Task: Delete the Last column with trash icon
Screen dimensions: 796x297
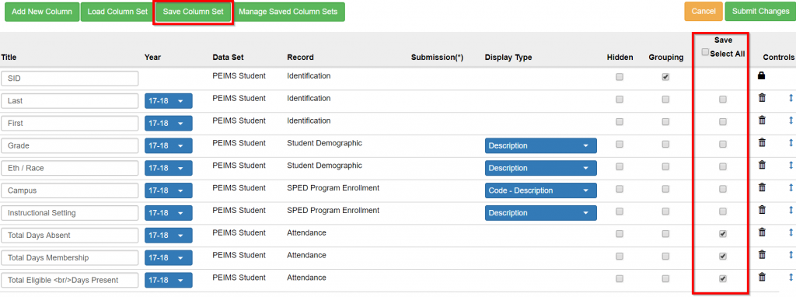Action: point(762,98)
